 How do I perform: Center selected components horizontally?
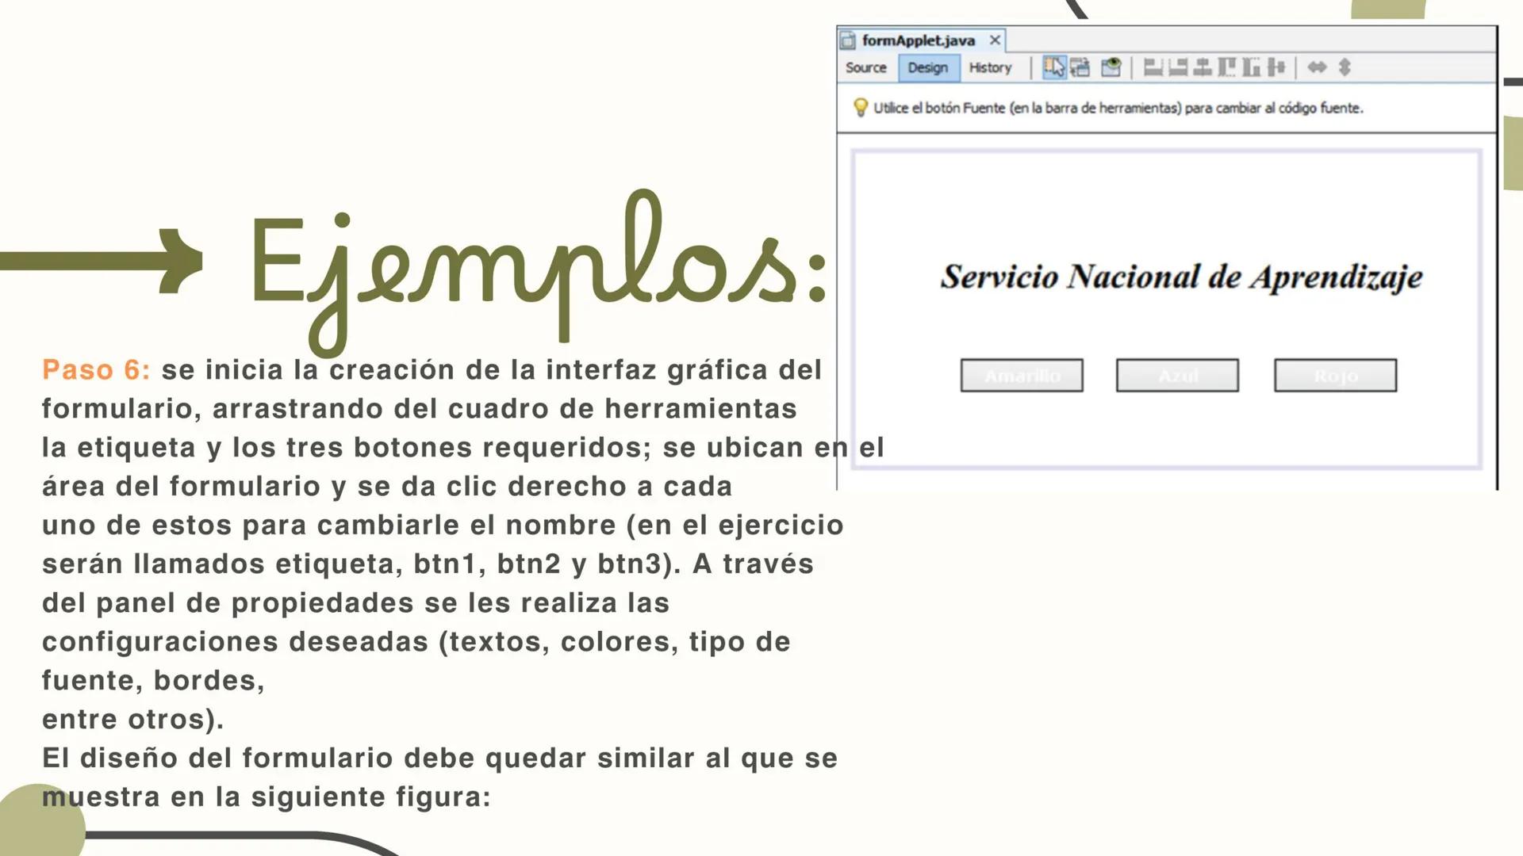point(1203,67)
